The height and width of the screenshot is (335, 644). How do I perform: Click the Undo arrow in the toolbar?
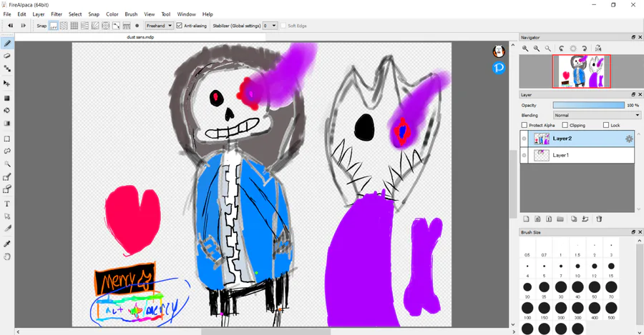pos(11,26)
